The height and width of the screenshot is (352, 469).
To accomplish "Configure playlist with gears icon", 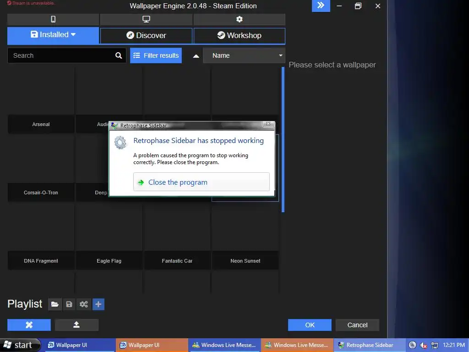I will [84, 304].
